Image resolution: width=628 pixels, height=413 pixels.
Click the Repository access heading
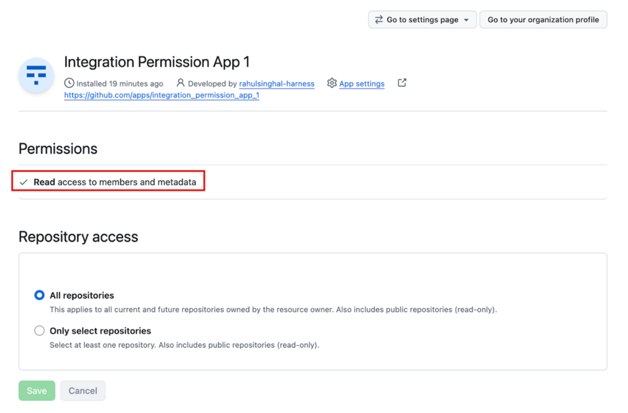point(78,237)
